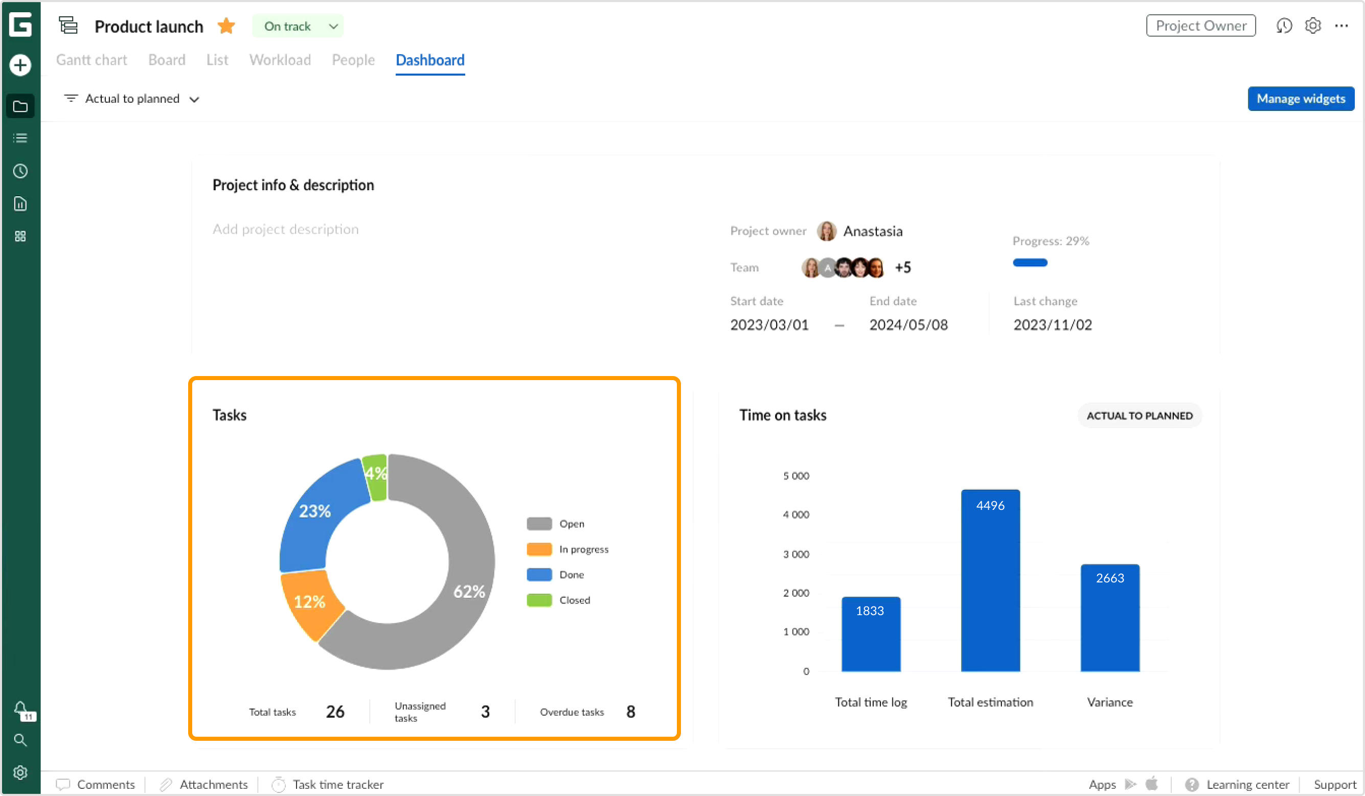Screen dimensions: 1365x796
Task: Open the reports icon in sidebar
Action: coord(20,204)
